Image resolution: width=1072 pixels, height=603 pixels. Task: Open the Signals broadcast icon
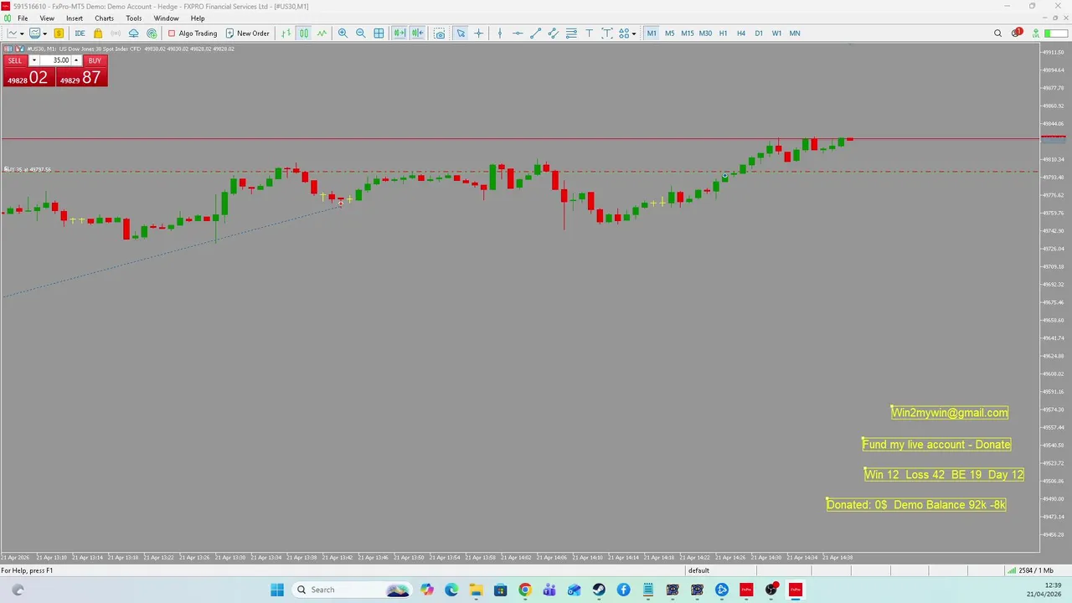tap(116, 33)
